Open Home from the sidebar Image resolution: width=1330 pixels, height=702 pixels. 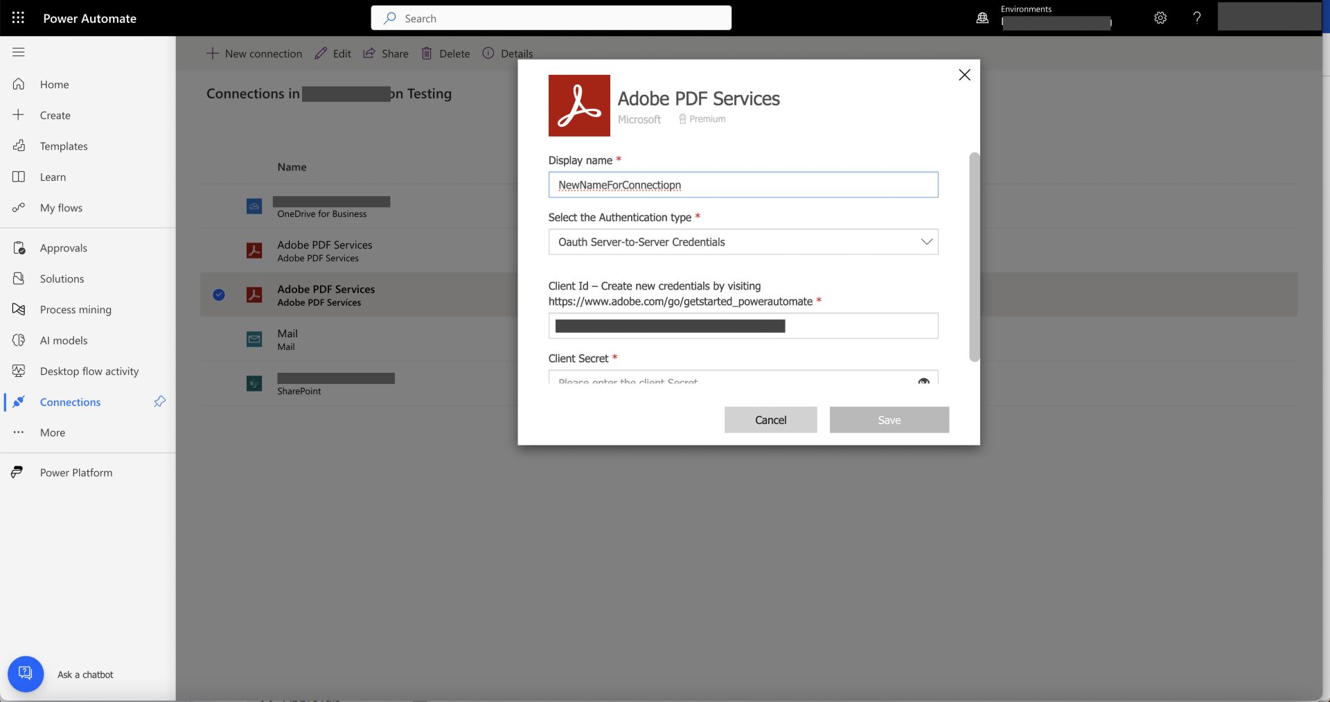tap(54, 85)
